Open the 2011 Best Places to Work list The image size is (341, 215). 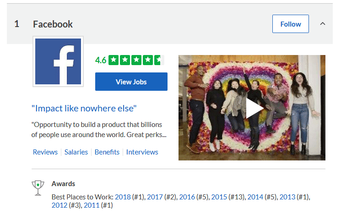pyautogui.click(x=92, y=205)
